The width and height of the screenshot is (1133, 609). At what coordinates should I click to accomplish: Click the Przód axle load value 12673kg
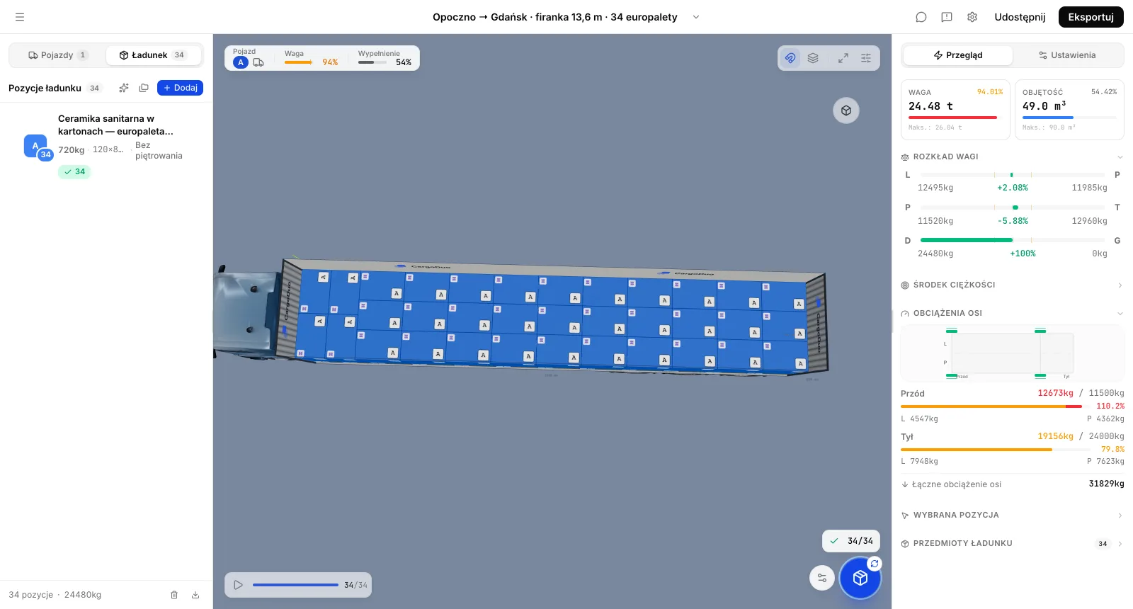click(x=1055, y=393)
